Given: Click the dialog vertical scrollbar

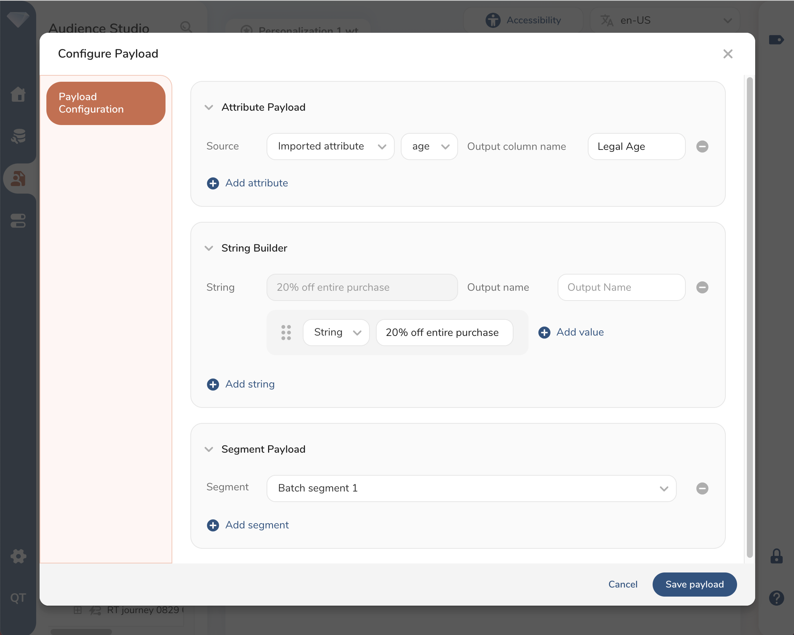Looking at the screenshot, I should [x=750, y=316].
